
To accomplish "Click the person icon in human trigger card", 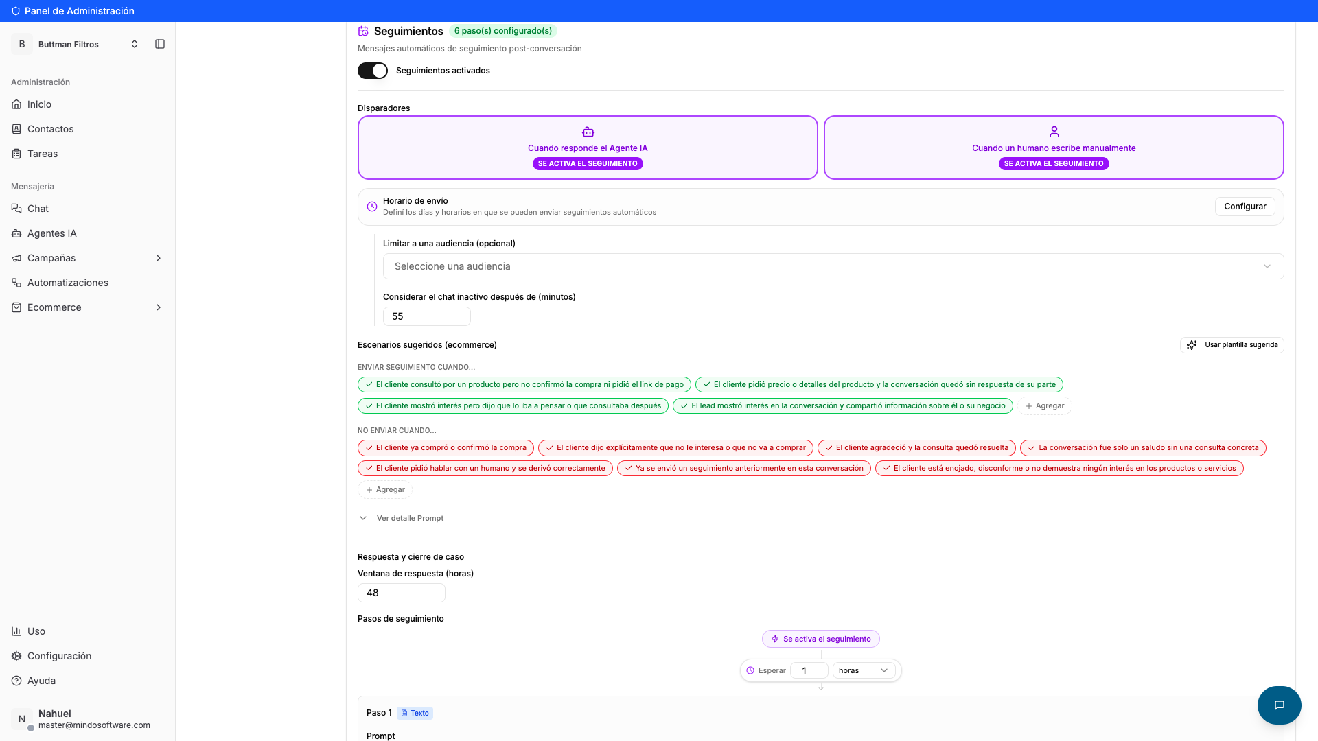I will [x=1054, y=132].
